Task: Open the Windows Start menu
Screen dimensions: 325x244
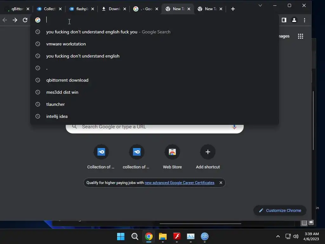Action: [x=121, y=236]
